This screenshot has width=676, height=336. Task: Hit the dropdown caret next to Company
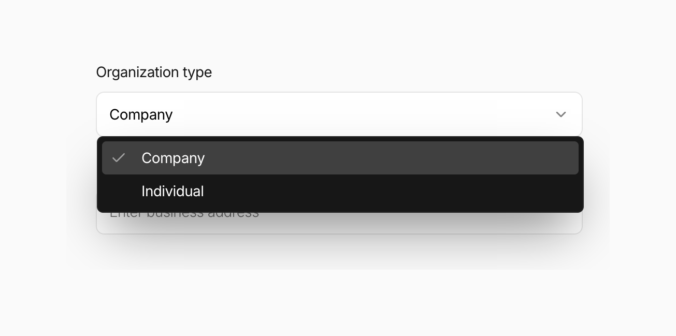pos(560,114)
